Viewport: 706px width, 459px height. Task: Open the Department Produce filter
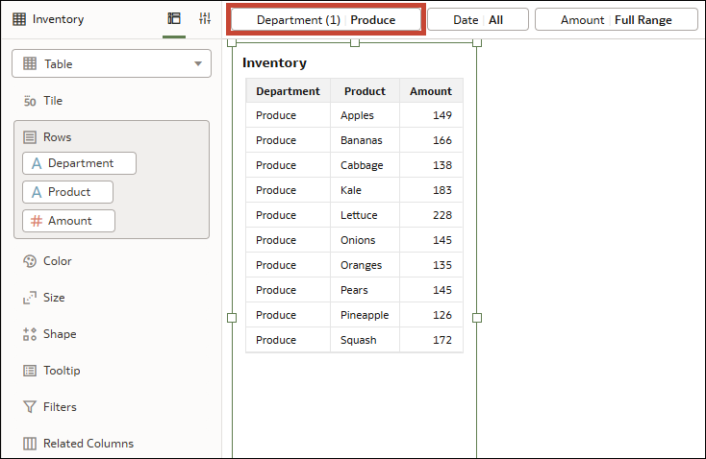tap(325, 20)
